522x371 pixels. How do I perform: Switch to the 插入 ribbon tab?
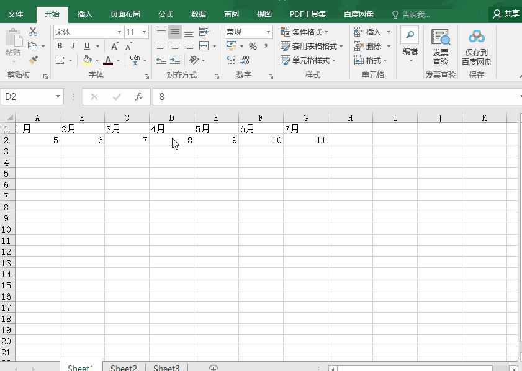pyautogui.click(x=84, y=14)
